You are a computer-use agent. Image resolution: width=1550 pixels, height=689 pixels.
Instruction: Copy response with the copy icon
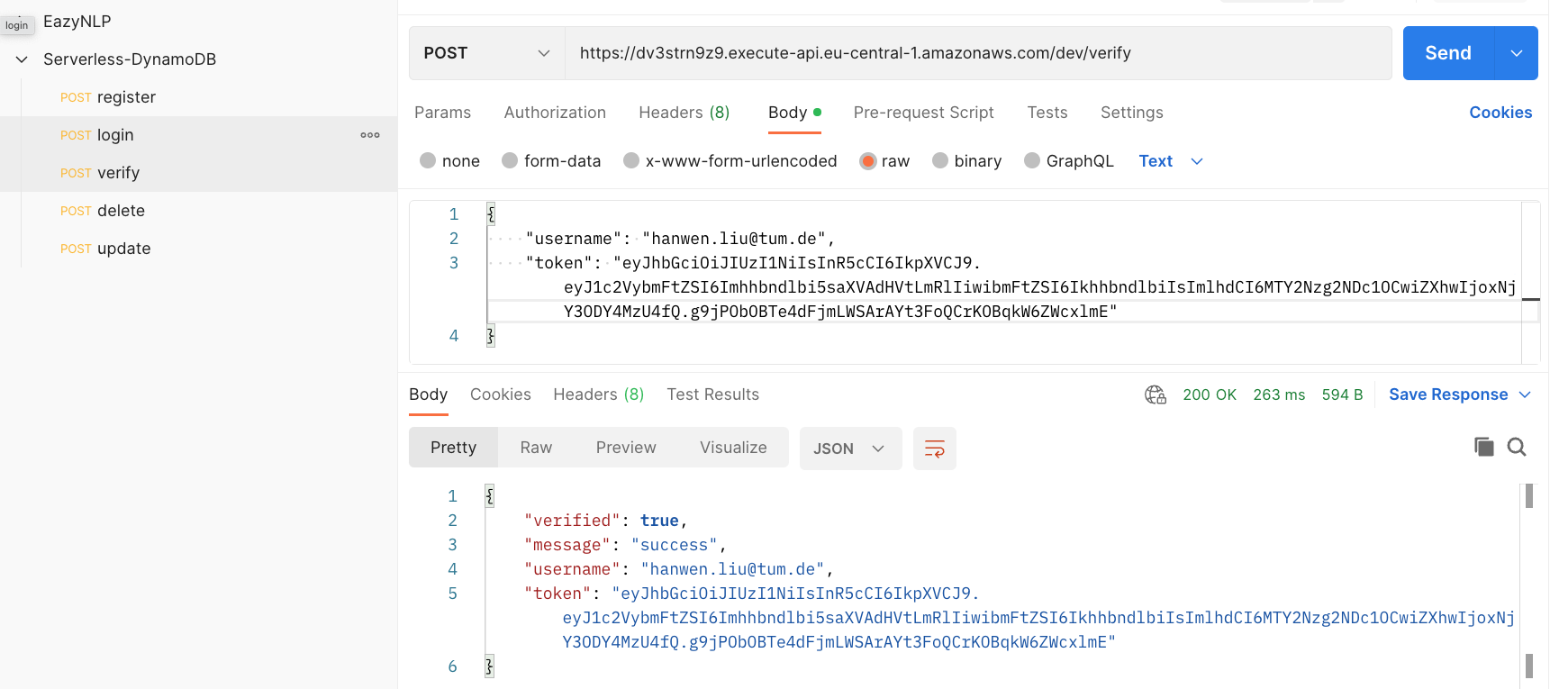click(x=1483, y=447)
